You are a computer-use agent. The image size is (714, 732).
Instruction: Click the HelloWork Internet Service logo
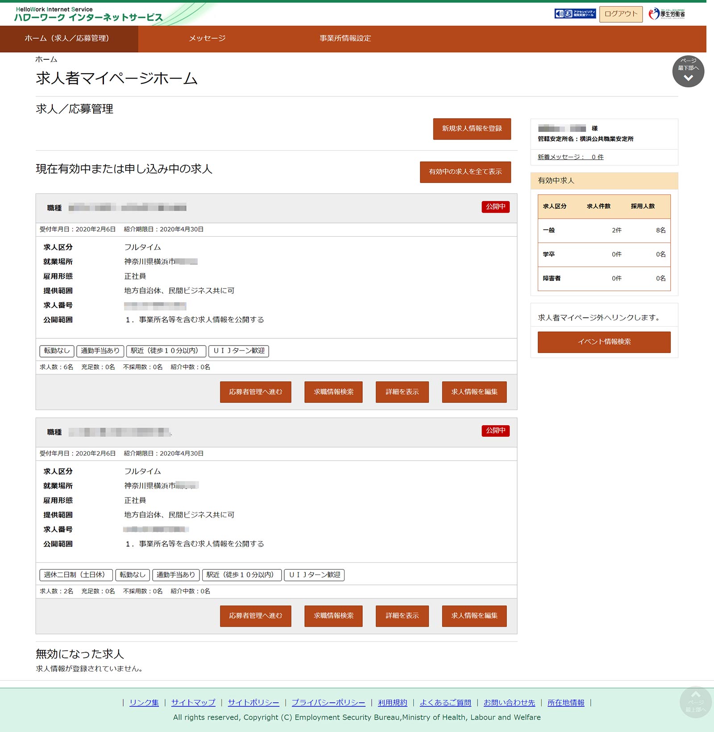click(88, 14)
